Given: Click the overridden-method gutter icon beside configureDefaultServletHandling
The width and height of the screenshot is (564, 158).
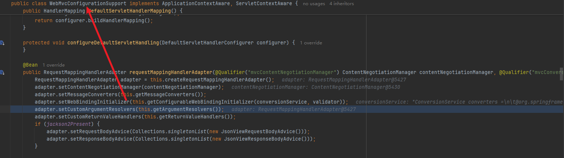Looking at the screenshot, I should [2, 43].
